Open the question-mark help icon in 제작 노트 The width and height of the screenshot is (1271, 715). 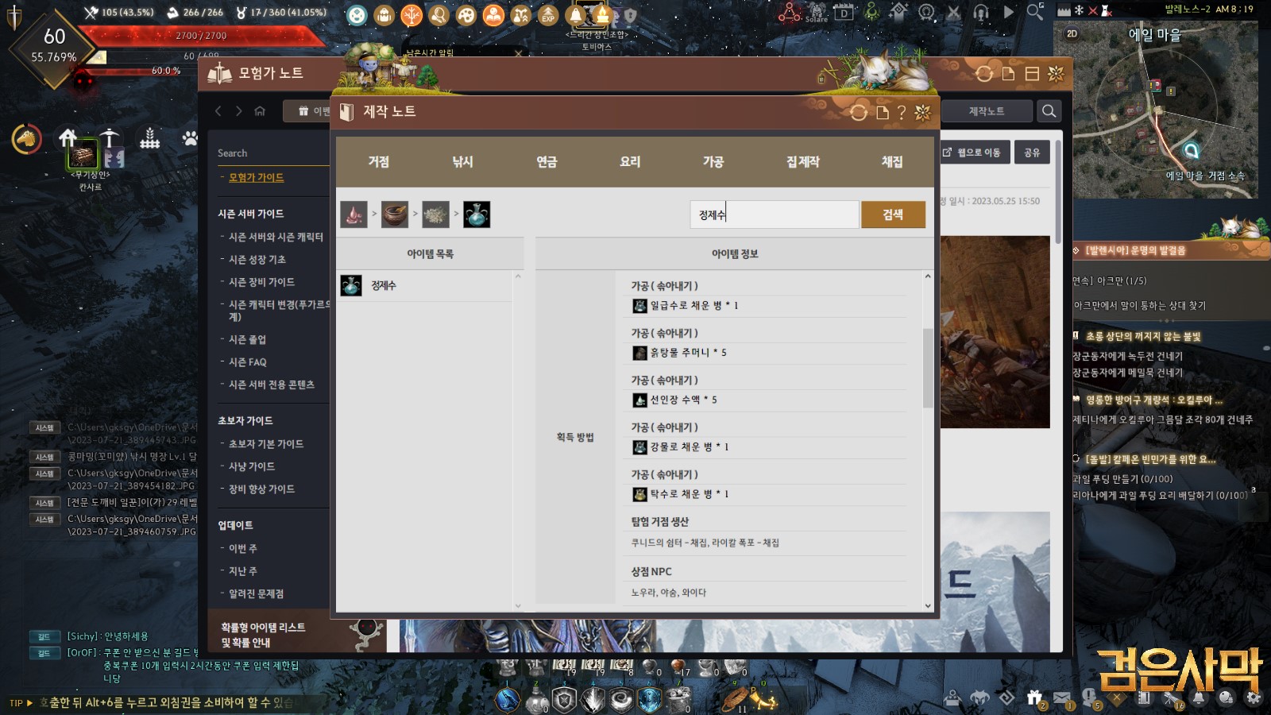point(902,112)
